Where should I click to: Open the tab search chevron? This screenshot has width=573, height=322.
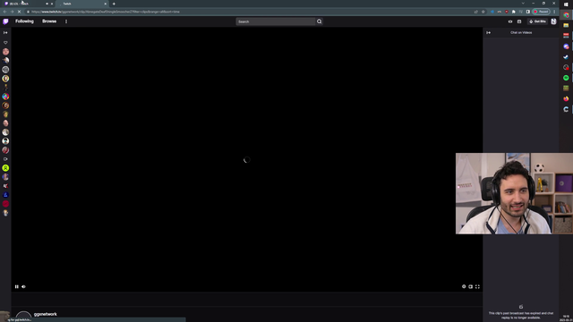[x=523, y=4]
